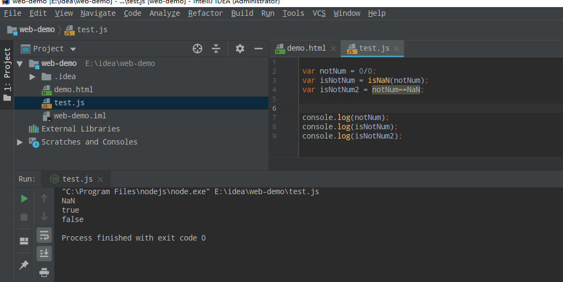Select the .idea folder row

(x=141, y=76)
